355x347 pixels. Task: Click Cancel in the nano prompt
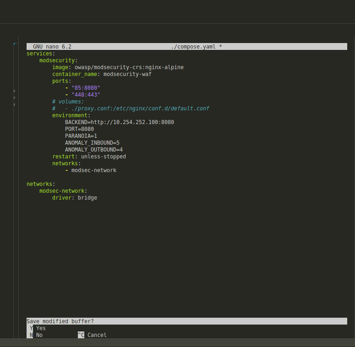[x=97, y=335]
